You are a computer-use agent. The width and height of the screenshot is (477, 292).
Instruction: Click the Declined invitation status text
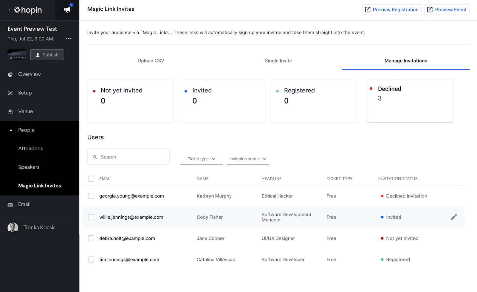coord(407,196)
